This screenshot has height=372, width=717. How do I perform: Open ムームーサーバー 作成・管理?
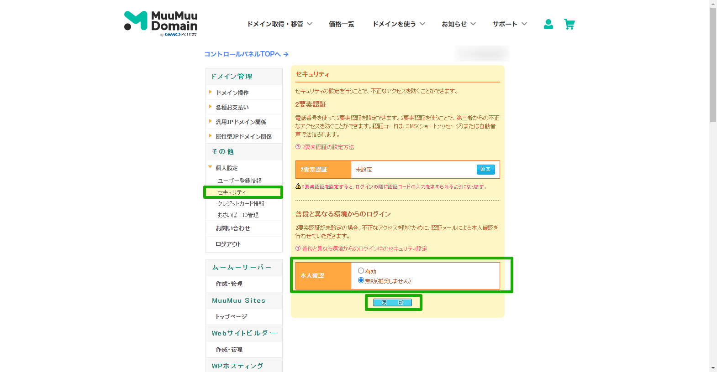click(x=229, y=284)
